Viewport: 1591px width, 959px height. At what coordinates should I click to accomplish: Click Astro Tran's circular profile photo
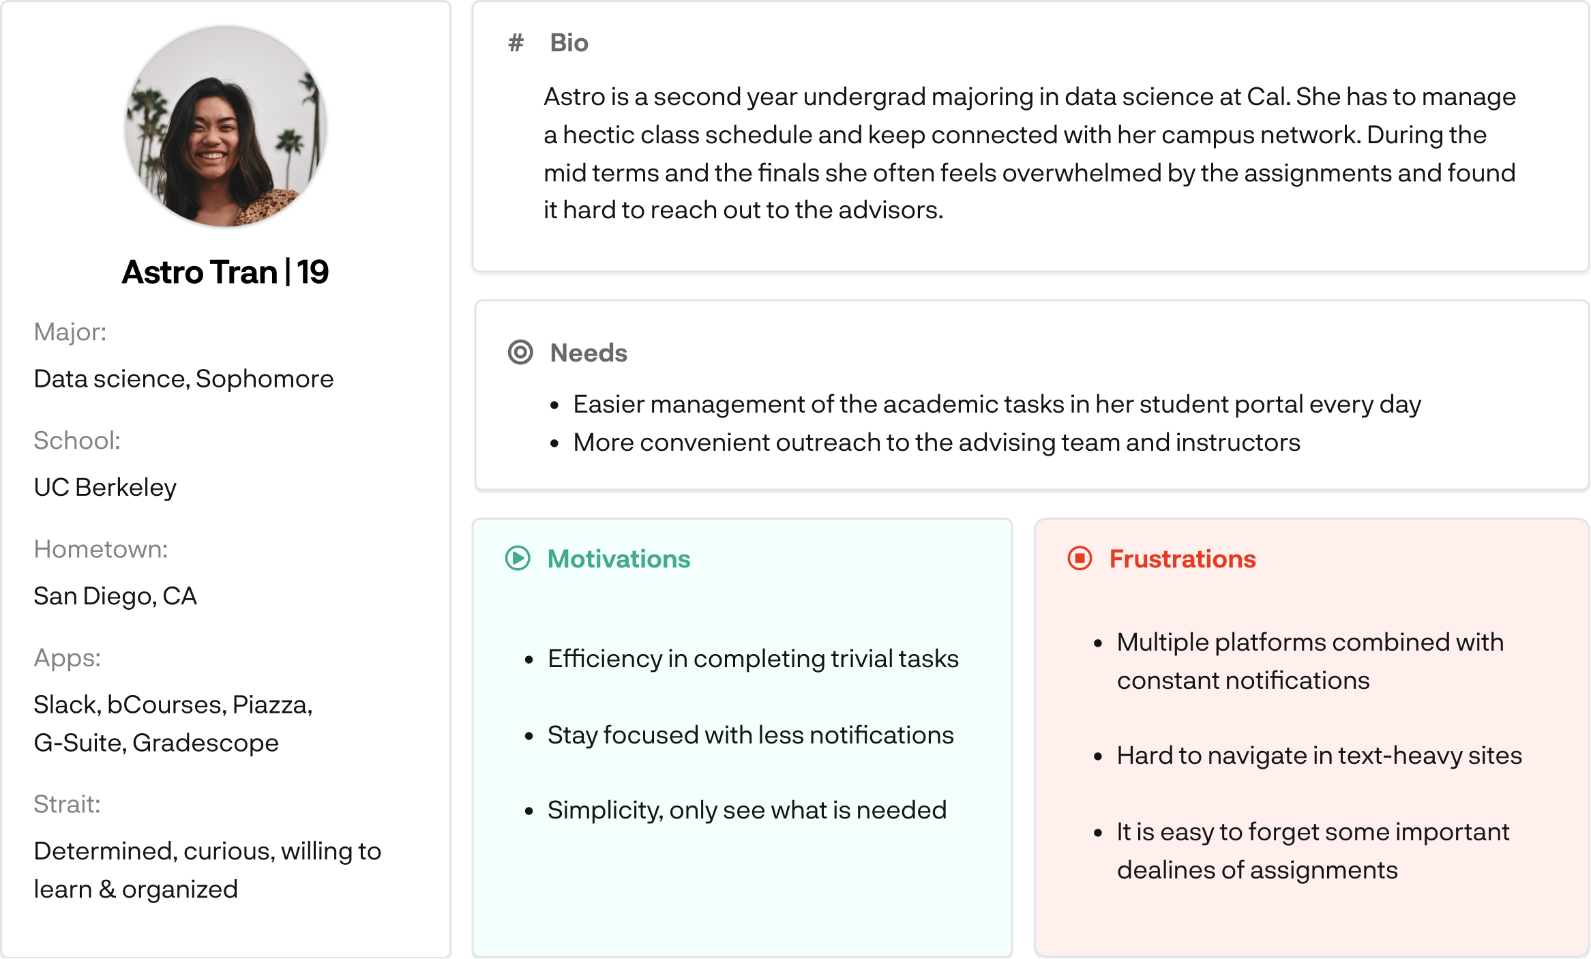226,127
